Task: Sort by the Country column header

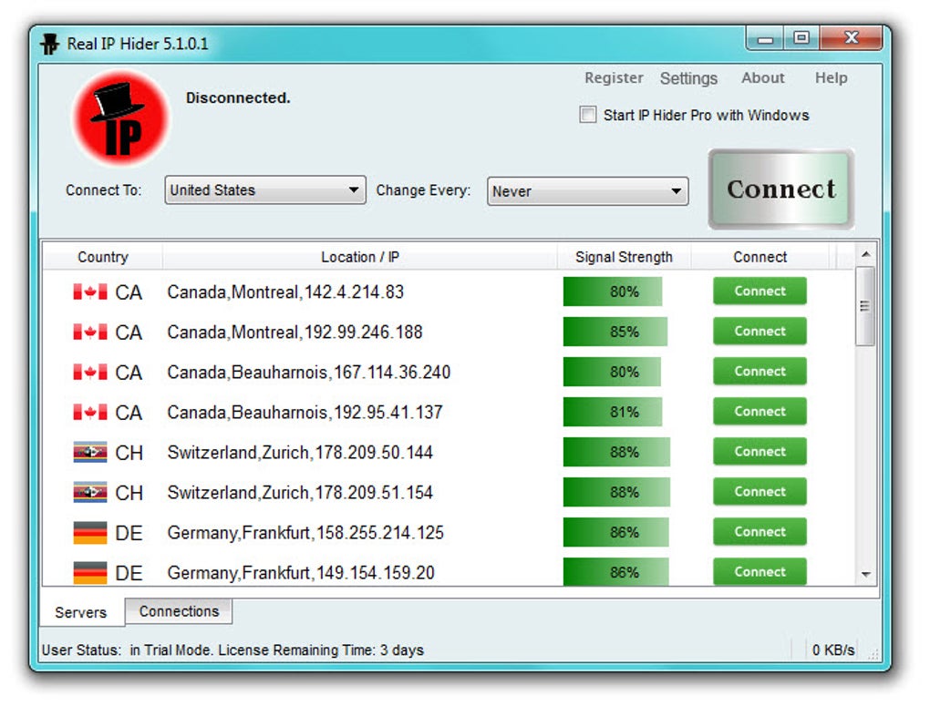Action: pos(103,257)
